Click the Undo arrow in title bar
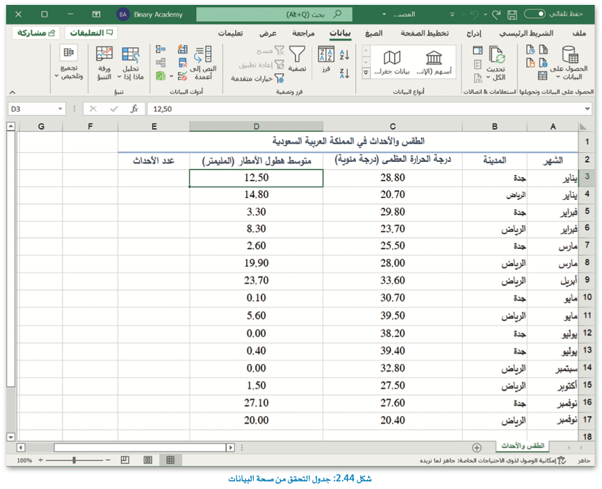602x489 pixels. pyautogui.click(x=475, y=15)
